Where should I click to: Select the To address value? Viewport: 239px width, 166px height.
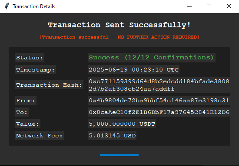click(x=159, y=112)
